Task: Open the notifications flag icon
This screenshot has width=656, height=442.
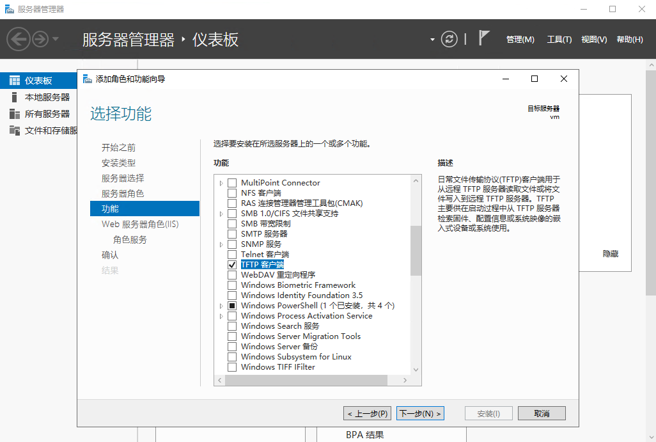Action: click(x=484, y=39)
